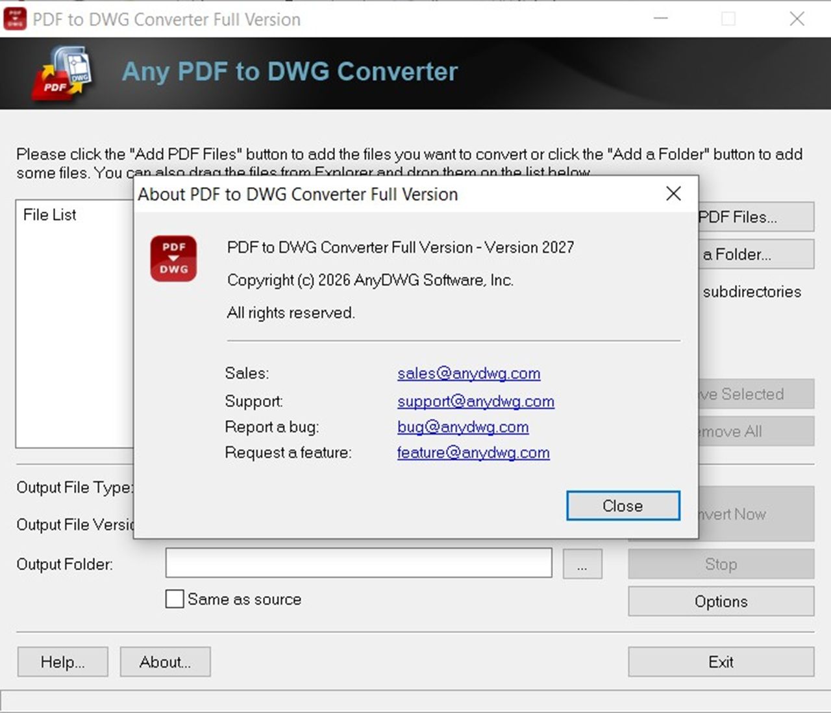Click the 'Output Folder:' label
This screenshot has width=831, height=713.
click(64, 564)
